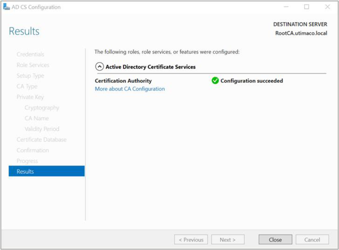Open the Setup Type step

point(30,76)
